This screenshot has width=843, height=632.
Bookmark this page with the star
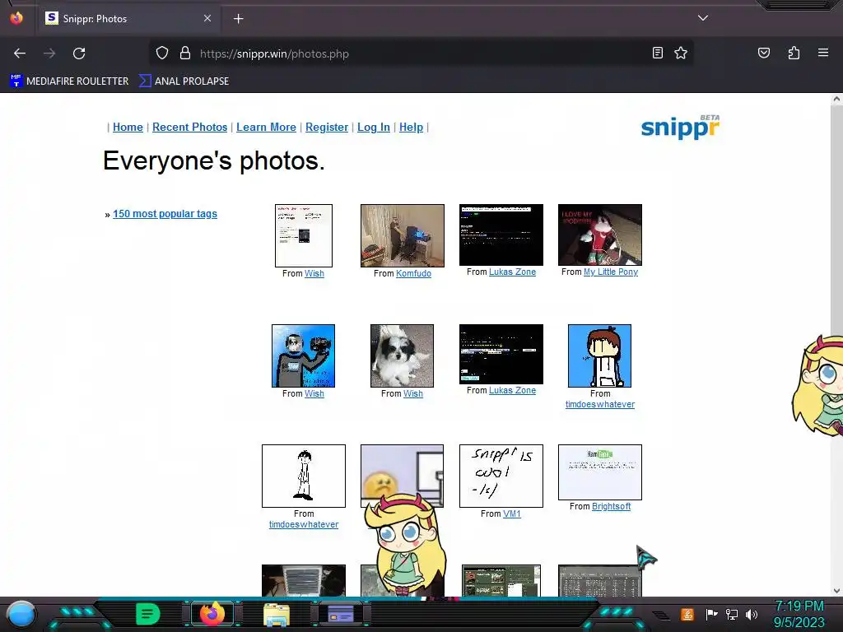tap(681, 53)
